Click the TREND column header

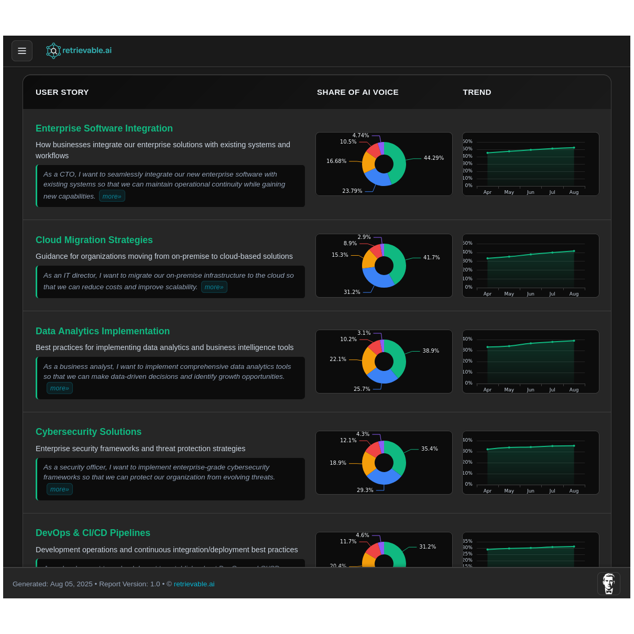point(477,92)
